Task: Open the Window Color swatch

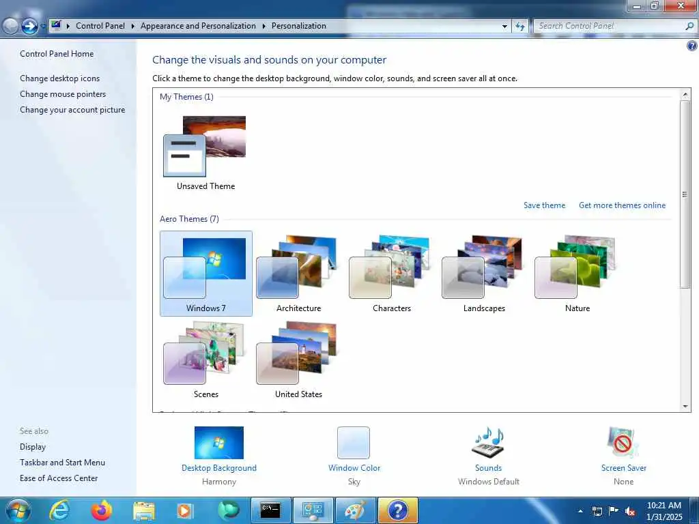Action: [354, 442]
